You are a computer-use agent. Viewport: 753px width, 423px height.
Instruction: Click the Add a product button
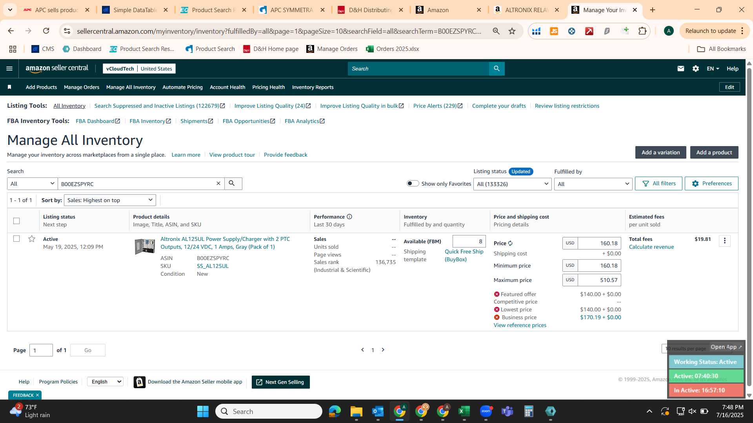[x=714, y=152]
